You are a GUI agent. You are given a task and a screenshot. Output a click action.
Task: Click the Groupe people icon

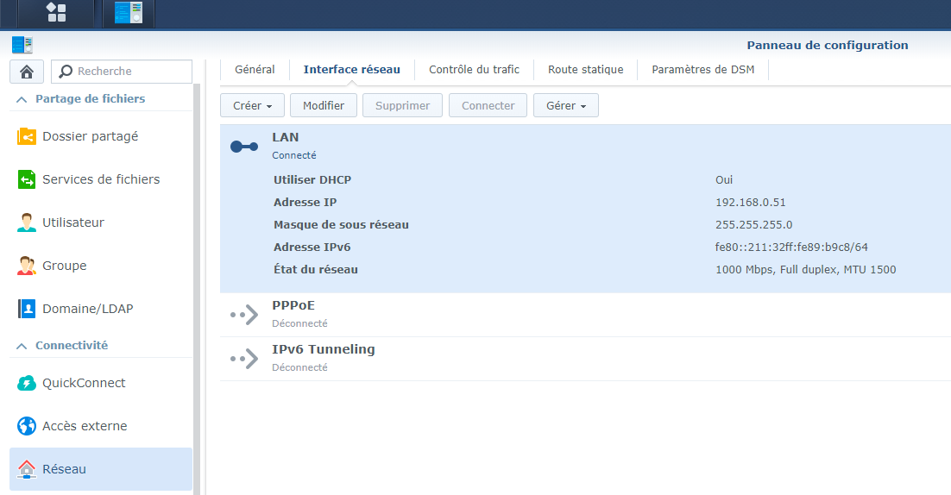(27, 266)
